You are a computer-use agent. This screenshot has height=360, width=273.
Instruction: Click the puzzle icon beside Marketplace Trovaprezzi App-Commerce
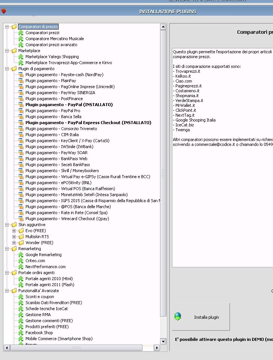click(21, 63)
